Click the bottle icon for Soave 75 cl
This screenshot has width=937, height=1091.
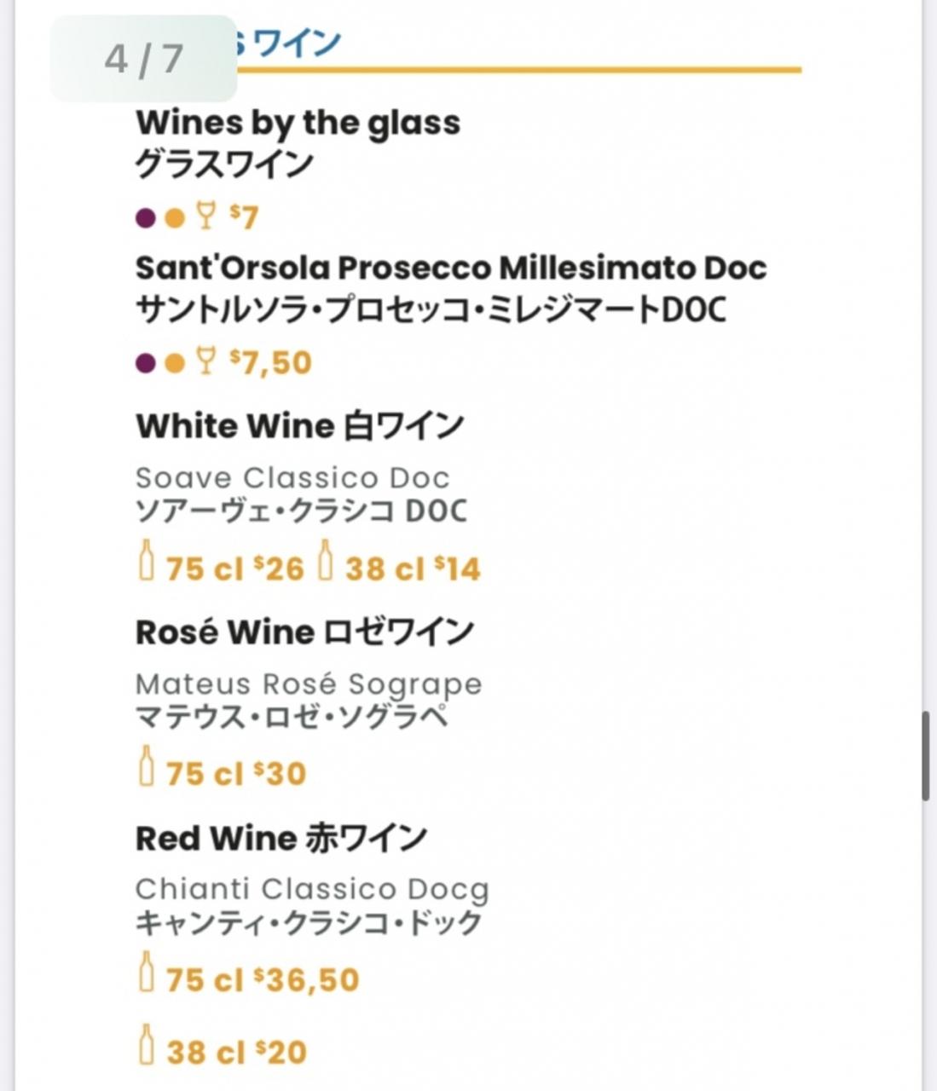click(x=147, y=560)
